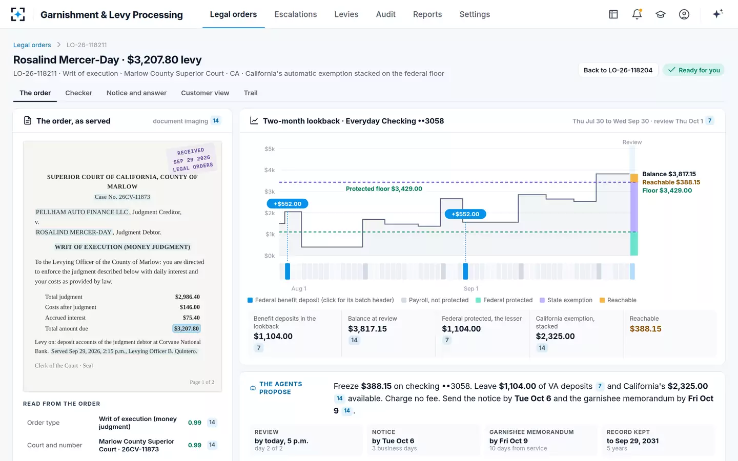Open the notifications bell

pos(637,14)
